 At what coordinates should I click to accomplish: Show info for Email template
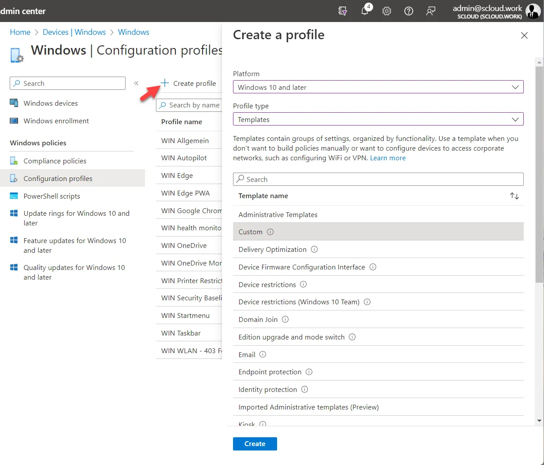[263, 354]
